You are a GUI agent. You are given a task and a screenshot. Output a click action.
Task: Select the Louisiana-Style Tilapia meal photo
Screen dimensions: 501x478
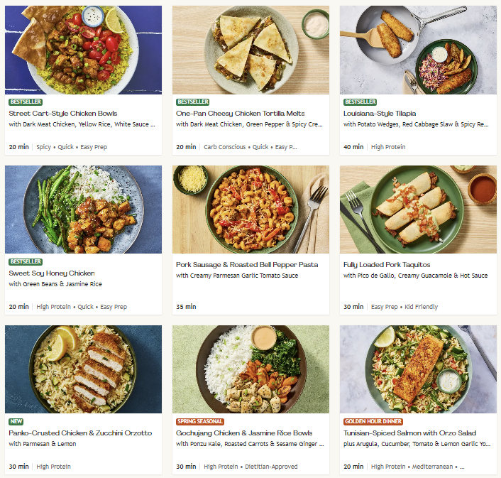coord(418,50)
